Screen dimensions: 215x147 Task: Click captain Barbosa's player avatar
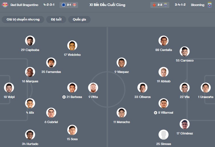(72, 88)
